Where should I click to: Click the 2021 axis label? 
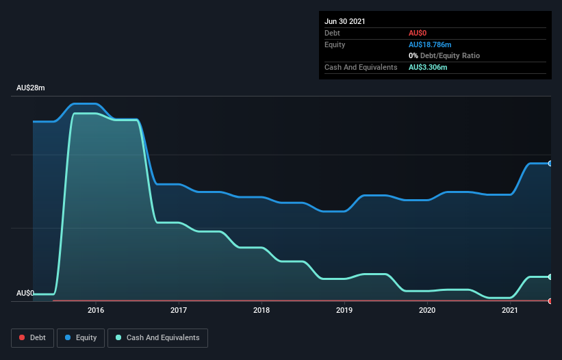pyautogui.click(x=510, y=310)
